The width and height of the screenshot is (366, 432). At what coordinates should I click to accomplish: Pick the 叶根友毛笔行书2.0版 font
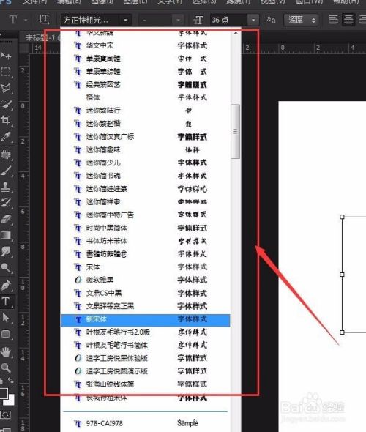pos(145,332)
